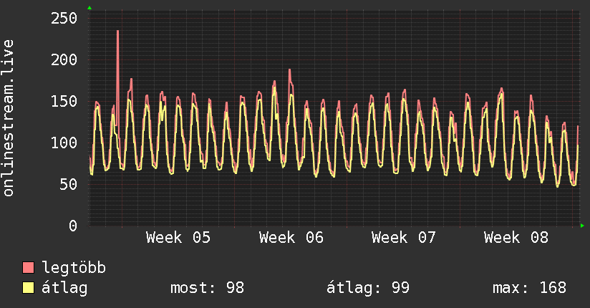This screenshot has height=308, width=590.
Task: Click the green arrow atop the y-axis
Action: 90,8
